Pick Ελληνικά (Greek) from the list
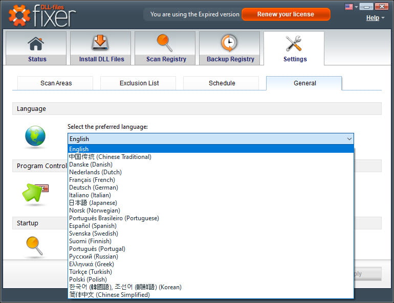This screenshot has width=394, height=303. pyautogui.click(x=211, y=264)
